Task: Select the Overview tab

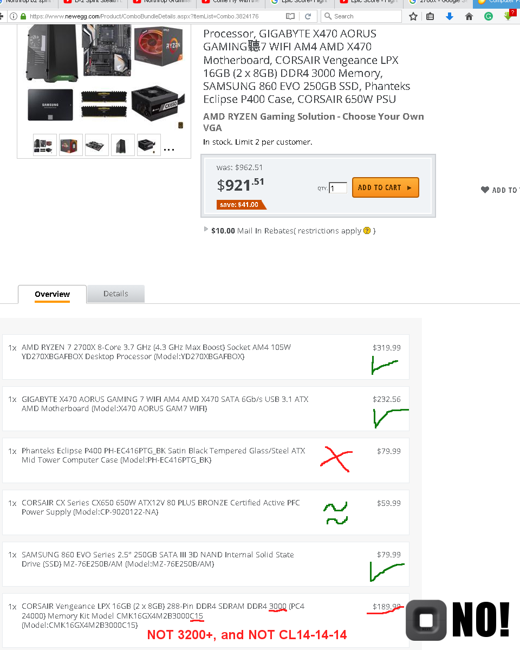Action: pos(52,294)
